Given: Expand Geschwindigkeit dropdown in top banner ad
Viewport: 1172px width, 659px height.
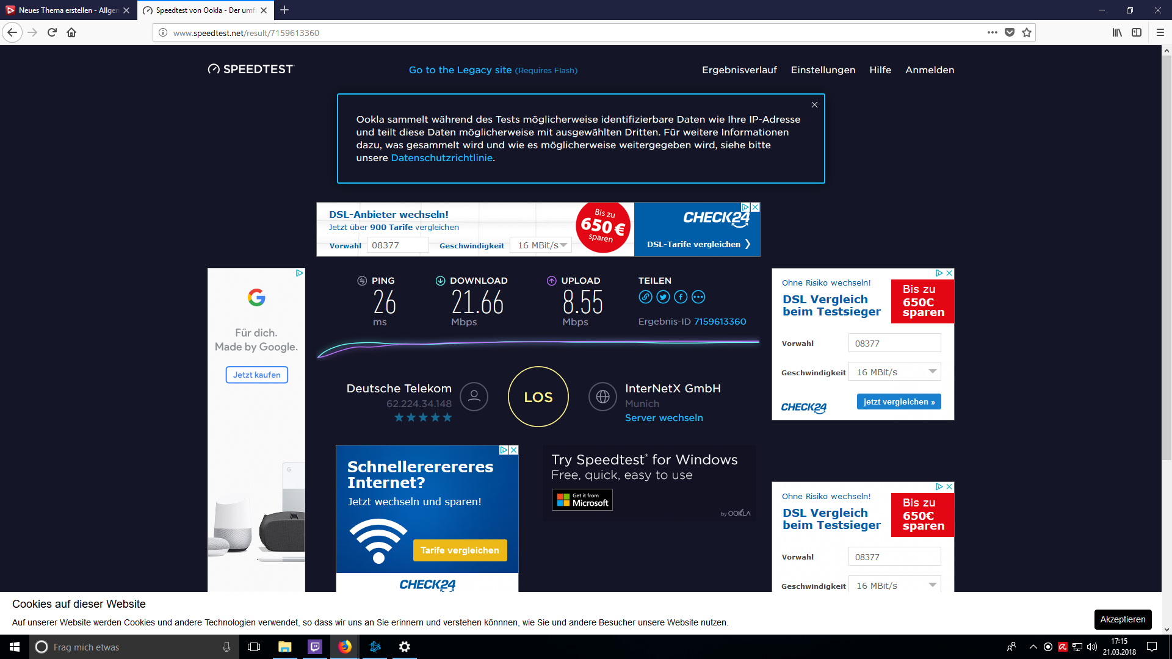Looking at the screenshot, I should point(540,245).
